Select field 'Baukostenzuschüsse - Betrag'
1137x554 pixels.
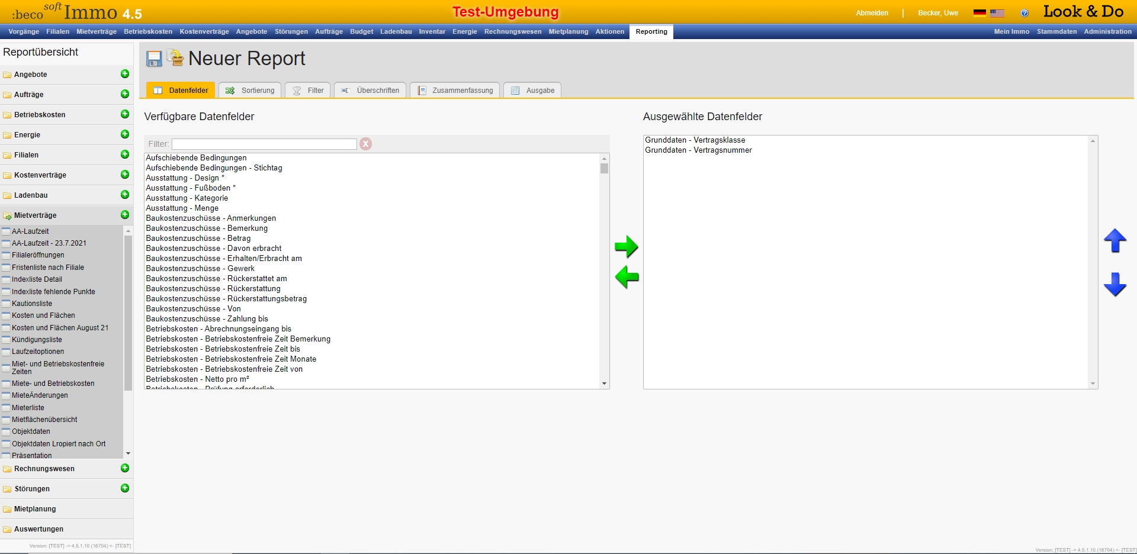coord(198,239)
